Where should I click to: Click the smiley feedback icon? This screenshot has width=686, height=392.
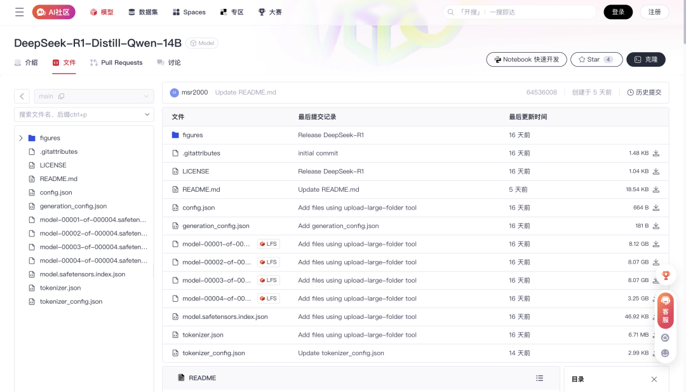(665, 353)
